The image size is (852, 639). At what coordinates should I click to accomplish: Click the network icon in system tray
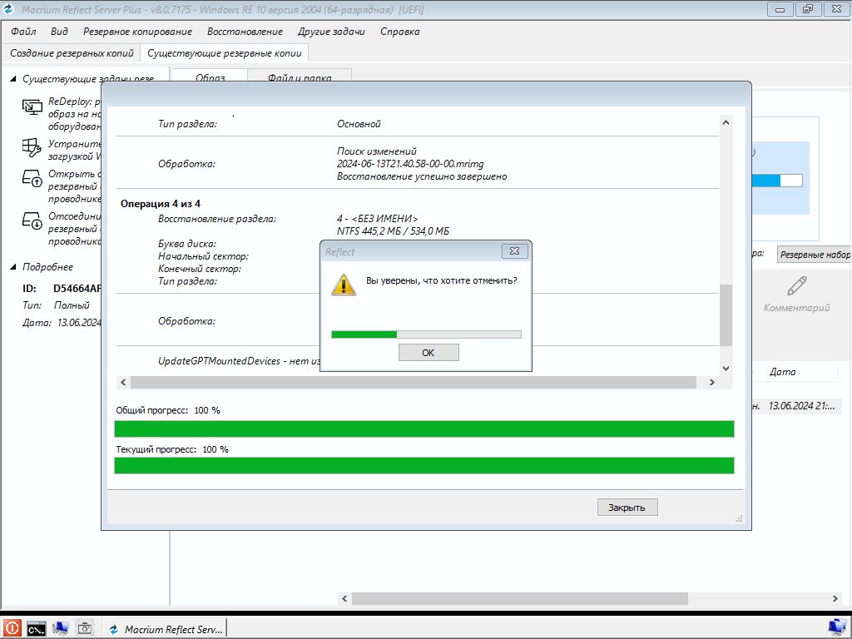click(x=837, y=627)
